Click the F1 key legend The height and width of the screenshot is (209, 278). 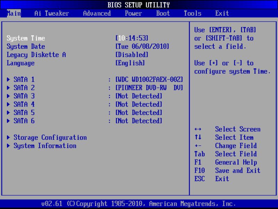point(198,162)
